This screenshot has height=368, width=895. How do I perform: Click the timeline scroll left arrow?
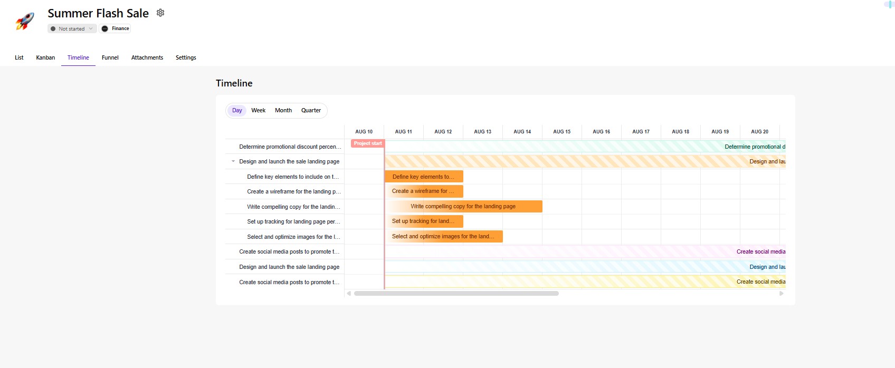tap(349, 294)
